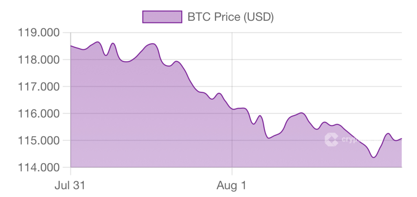417x197 pixels.
Task: Toggle the BTC Price (USD) legend label
Action: tap(230, 17)
